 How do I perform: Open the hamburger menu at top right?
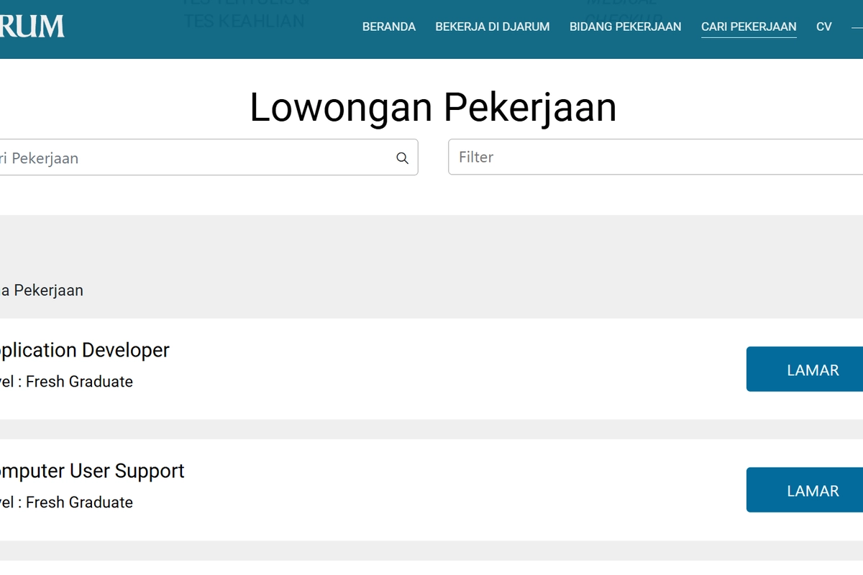click(857, 27)
